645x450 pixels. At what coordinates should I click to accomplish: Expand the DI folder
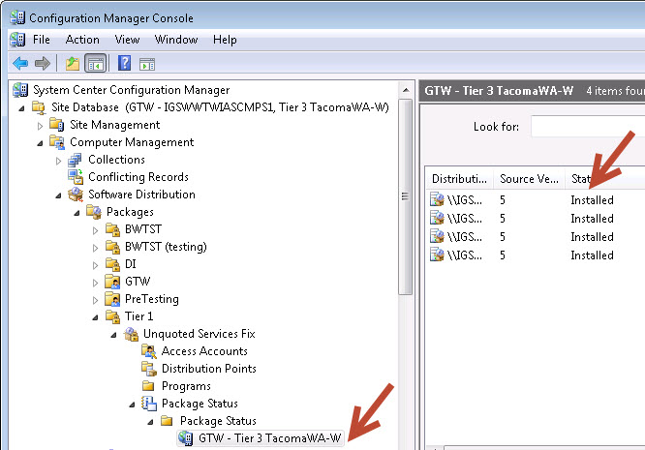coord(96,265)
